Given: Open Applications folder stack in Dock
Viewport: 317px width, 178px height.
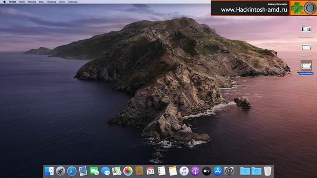Looking at the screenshot, I should [x=245, y=171].
